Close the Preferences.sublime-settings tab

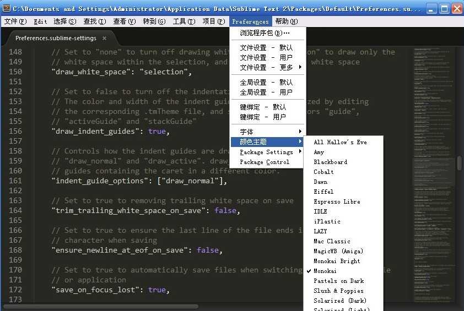point(104,38)
